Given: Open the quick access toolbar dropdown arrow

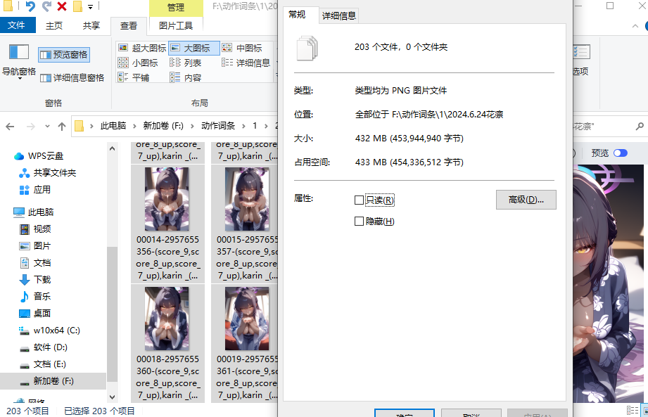Looking at the screenshot, I should point(91,6).
